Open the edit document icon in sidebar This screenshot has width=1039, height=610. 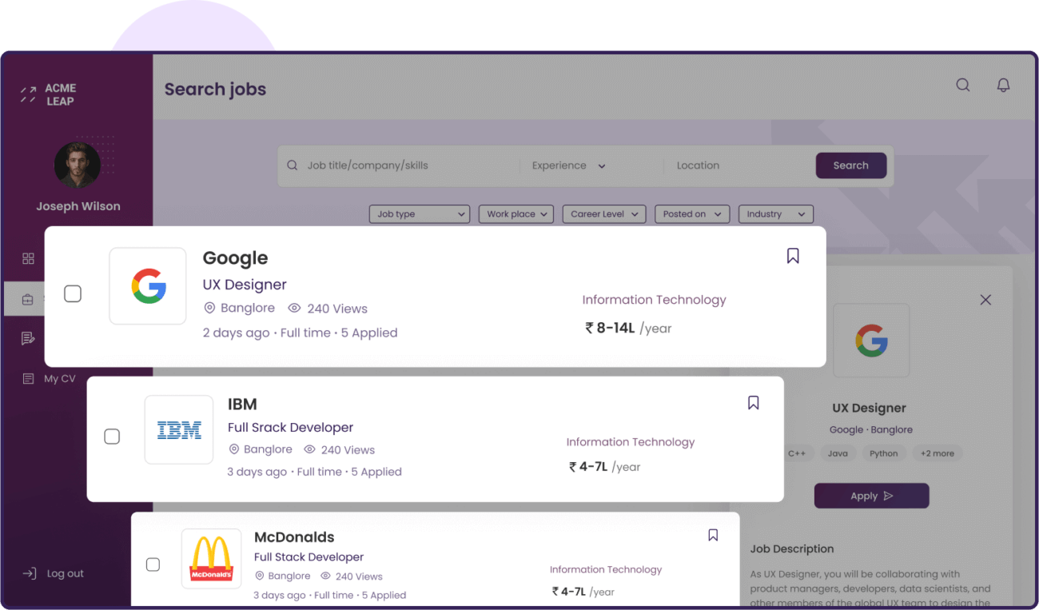click(x=28, y=338)
